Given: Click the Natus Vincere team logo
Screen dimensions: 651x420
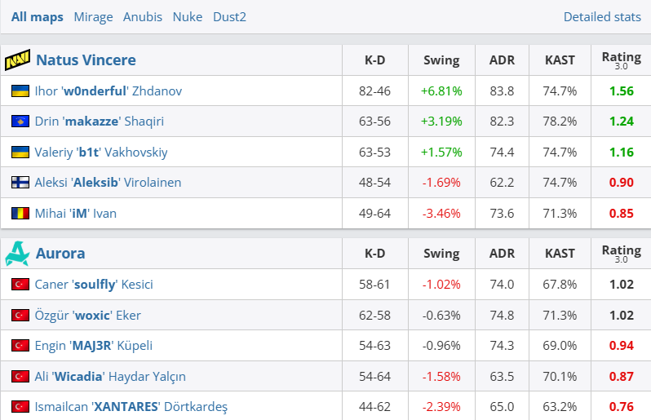Looking at the screenshot, I should (17, 60).
